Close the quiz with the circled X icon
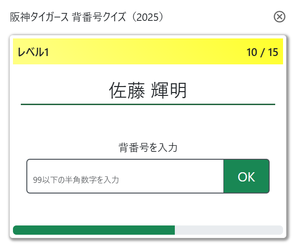This screenshot has width=296, height=250. click(x=279, y=17)
